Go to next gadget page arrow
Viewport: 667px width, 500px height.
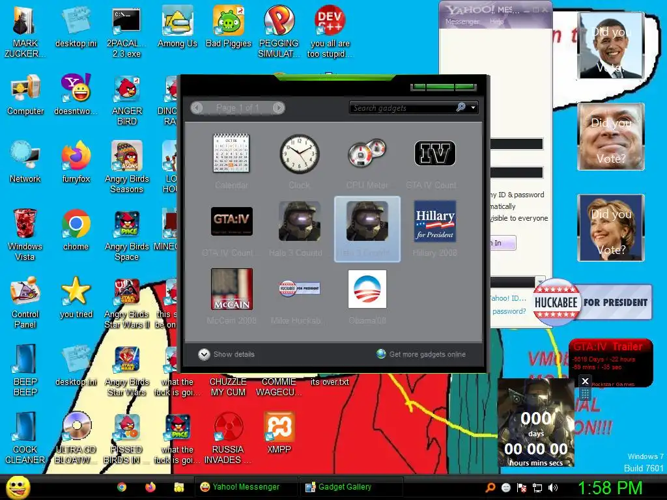point(278,107)
